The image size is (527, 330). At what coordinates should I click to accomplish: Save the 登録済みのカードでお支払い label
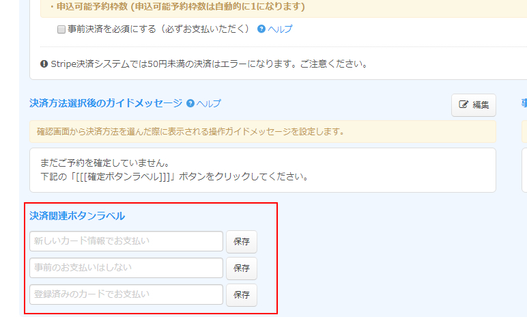click(x=242, y=295)
